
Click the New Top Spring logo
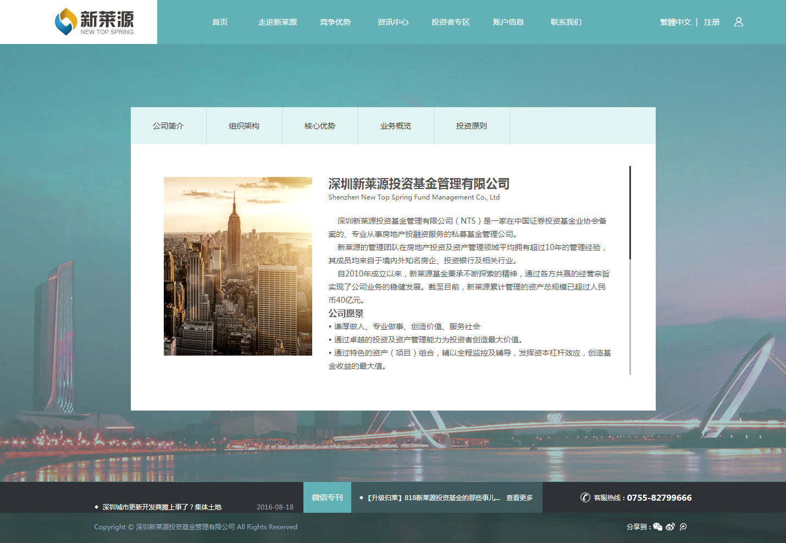pyautogui.click(x=94, y=22)
